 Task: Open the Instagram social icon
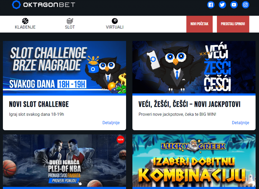(x=246, y=5)
